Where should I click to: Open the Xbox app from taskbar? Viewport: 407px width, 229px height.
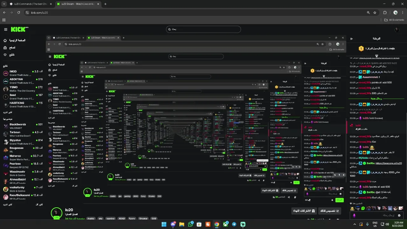tap(225, 224)
